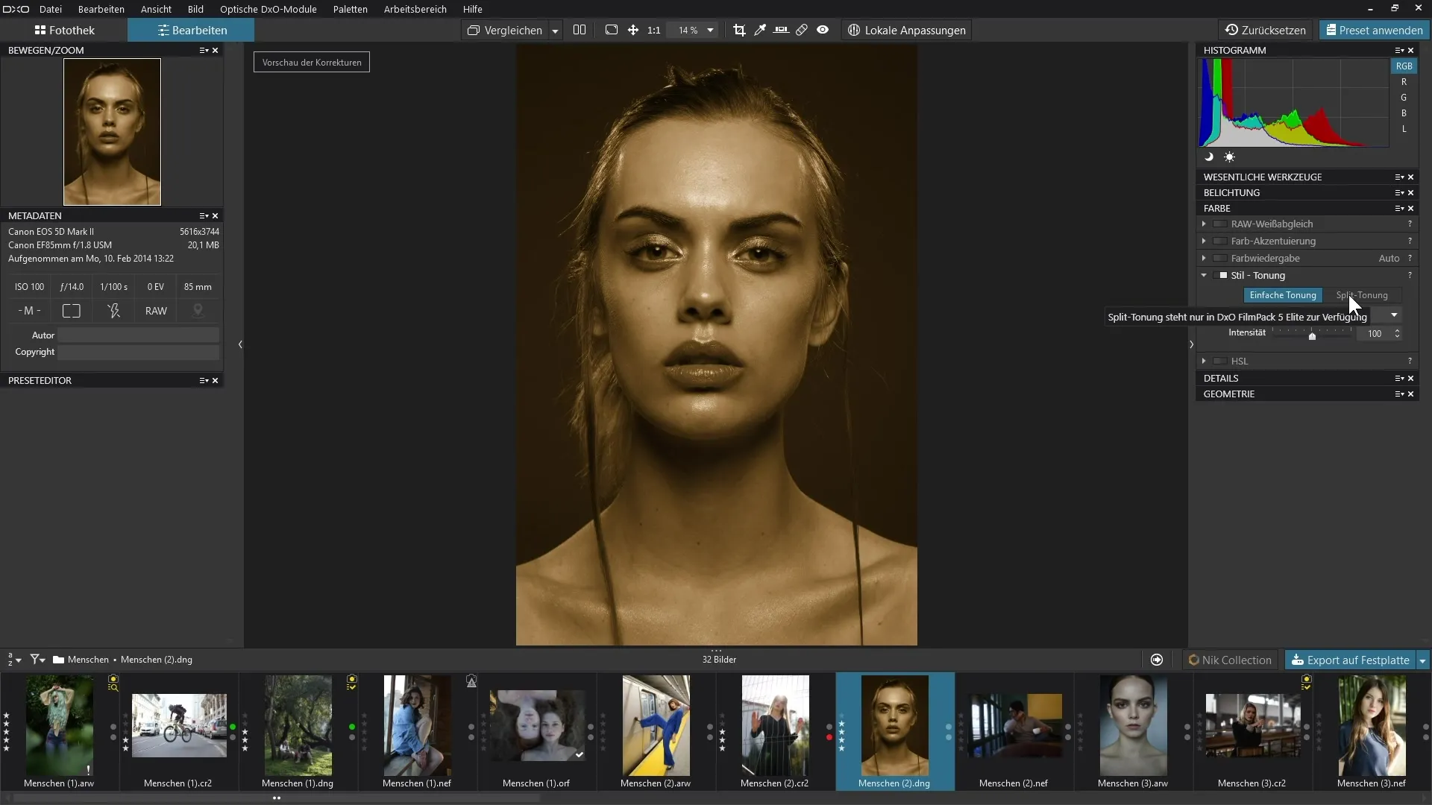
Task: Select the Repair bandage tool
Action: pyautogui.click(x=802, y=30)
